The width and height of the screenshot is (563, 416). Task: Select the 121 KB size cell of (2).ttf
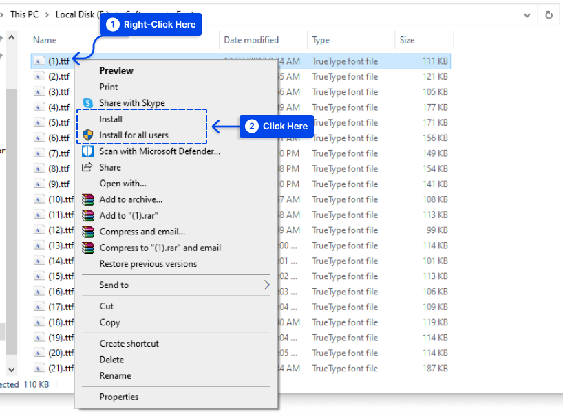(x=435, y=76)
